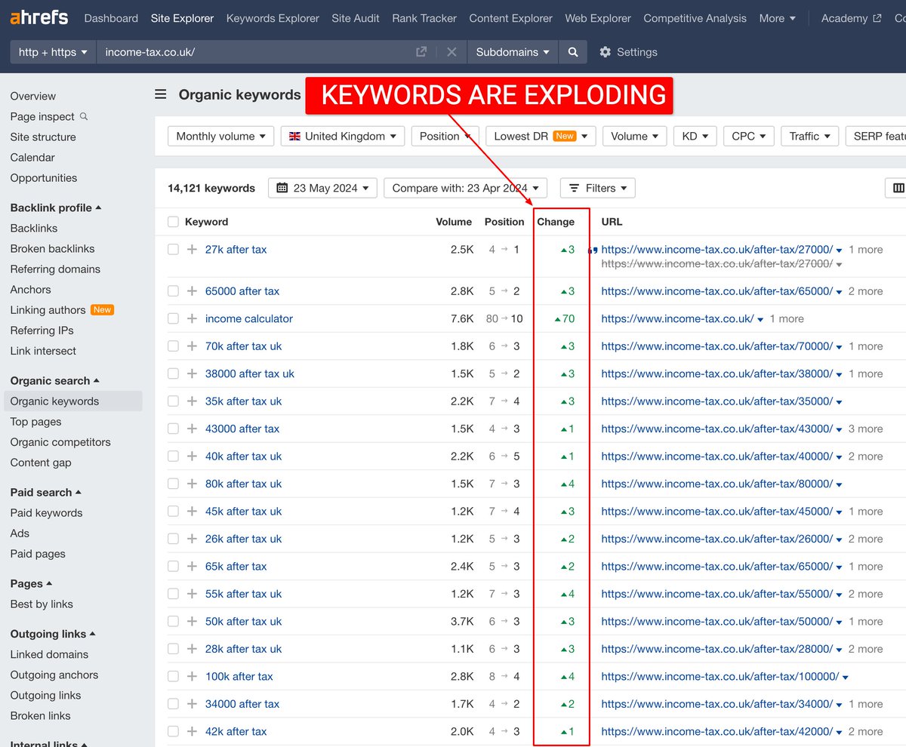The height and width of the screenshot is (747, 906).
Task: Click the Ahrefs logo
Action: click(39, 17)
